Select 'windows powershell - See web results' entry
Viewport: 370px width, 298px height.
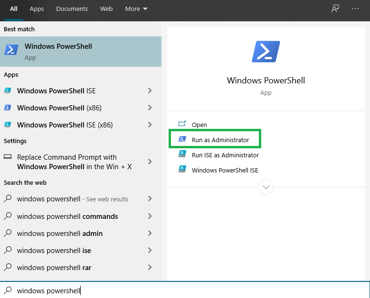click(73, 199)
